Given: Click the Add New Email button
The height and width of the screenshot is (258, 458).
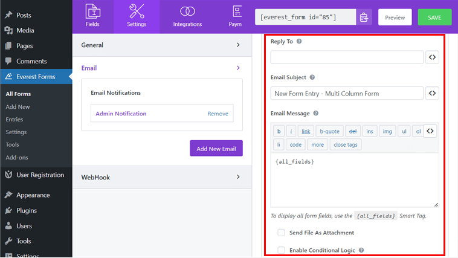Looking at the screenshot, I should (x=216, y=149).
